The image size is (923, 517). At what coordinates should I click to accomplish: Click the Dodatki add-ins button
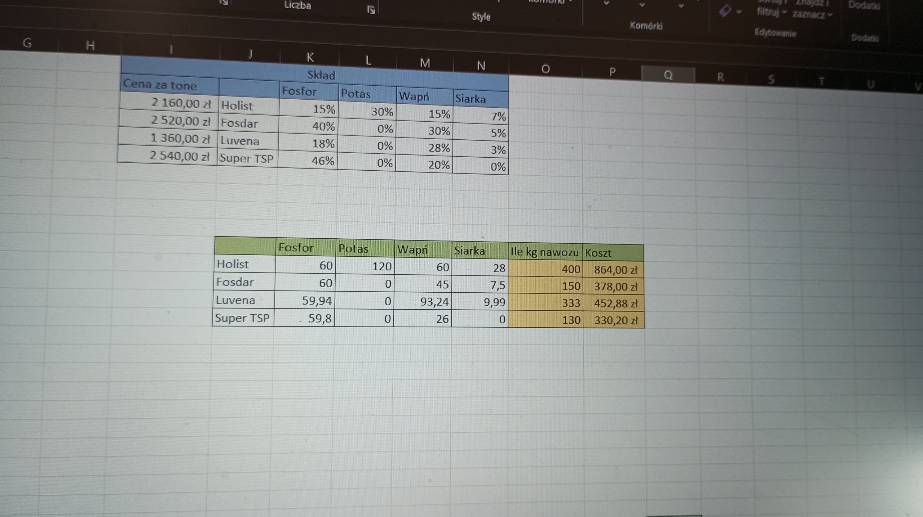864,6
